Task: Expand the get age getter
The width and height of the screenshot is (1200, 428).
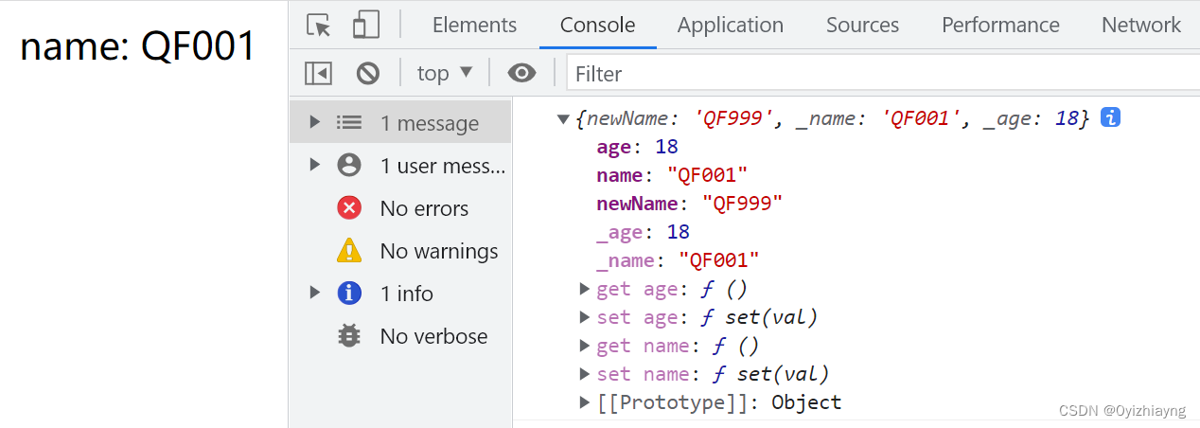Action: pyautogui.click(x=585, y=289)
